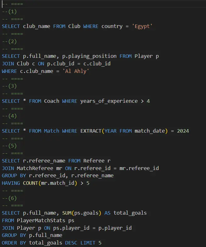Click the Coach table name

click(51, 101)
